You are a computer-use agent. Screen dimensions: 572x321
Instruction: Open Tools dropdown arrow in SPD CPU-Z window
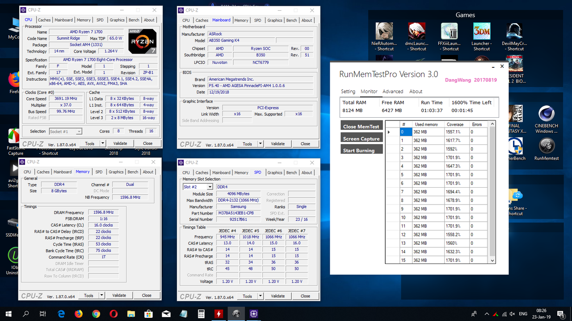point(260,296)
